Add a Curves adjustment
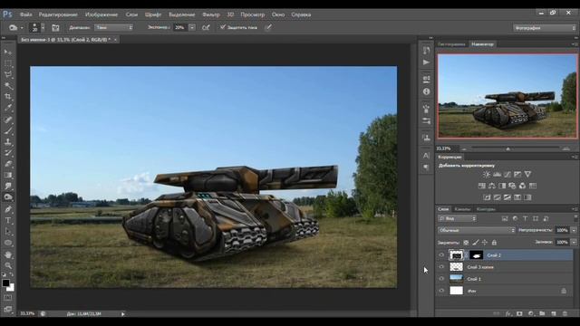 pyautogui.click(x=507, y=174)
